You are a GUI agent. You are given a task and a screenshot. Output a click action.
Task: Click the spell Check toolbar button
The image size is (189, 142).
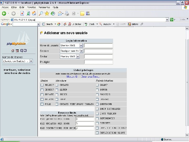click(x=90, y=24)
